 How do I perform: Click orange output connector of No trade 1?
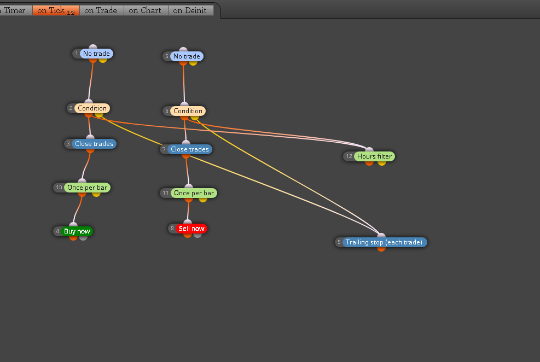pos(93,60)
